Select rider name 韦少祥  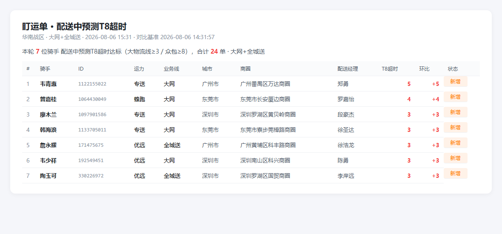point(48,161)
